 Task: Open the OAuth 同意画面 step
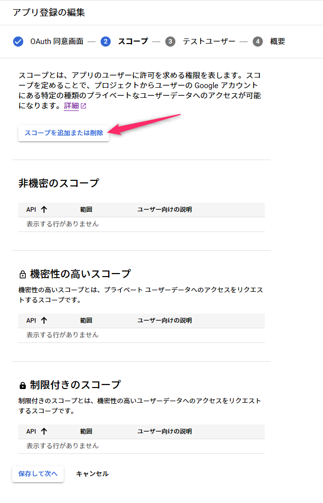[57, 42]
